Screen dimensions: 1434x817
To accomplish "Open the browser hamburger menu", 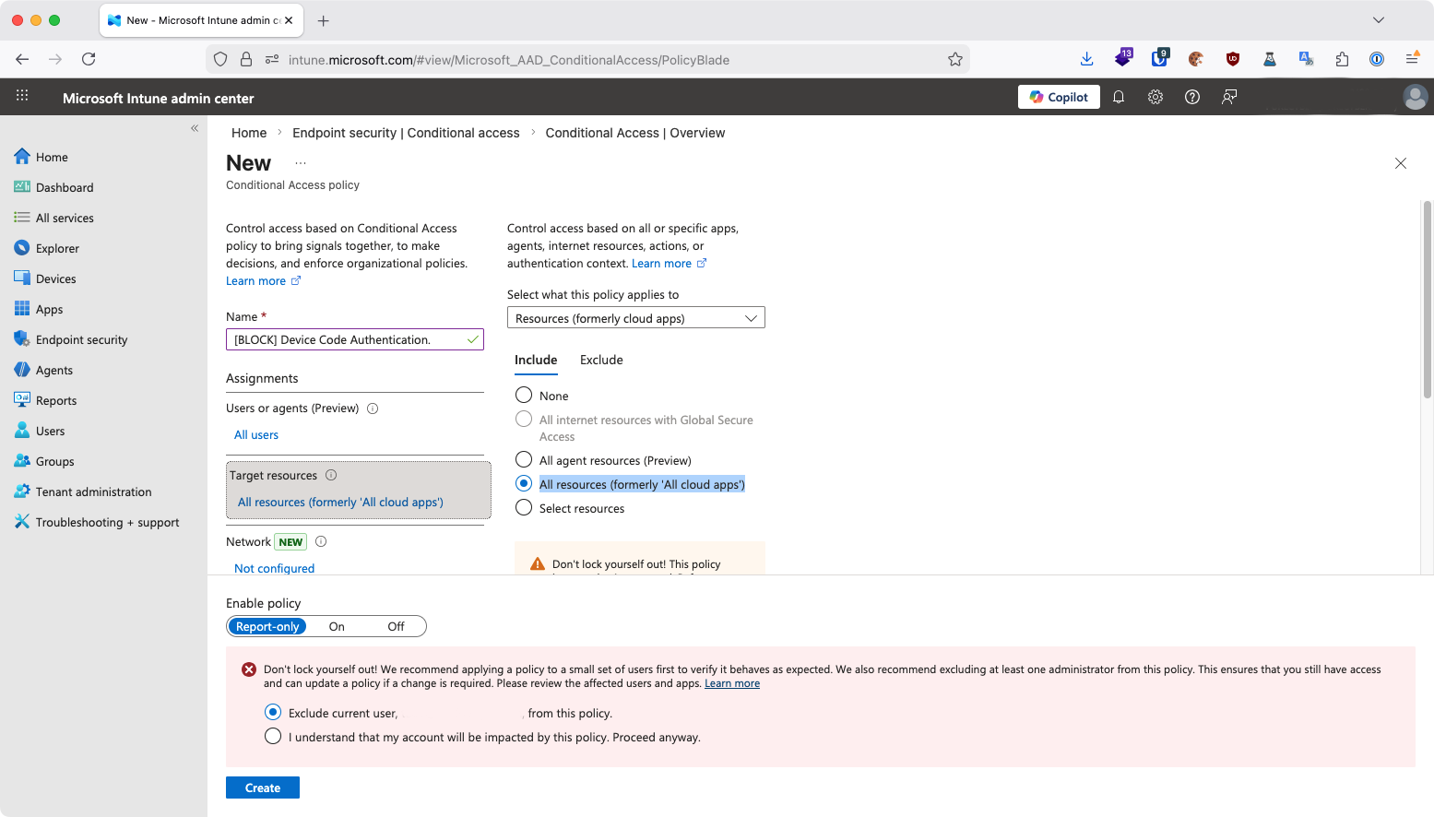I will [x=1412, y=59].
